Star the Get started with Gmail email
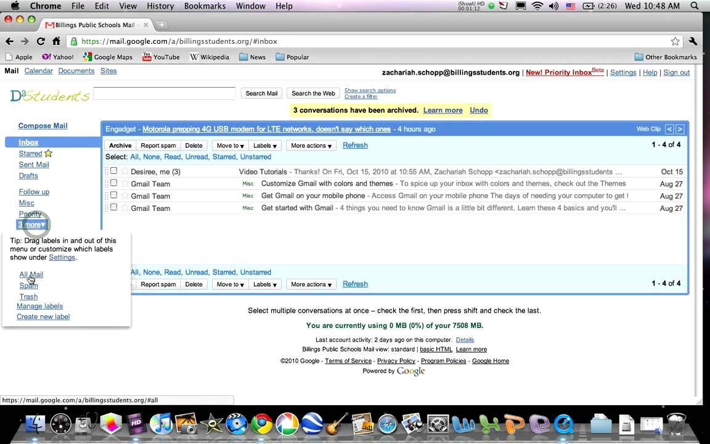The height and width of the screenshot is (444, 710). (124, 208)
